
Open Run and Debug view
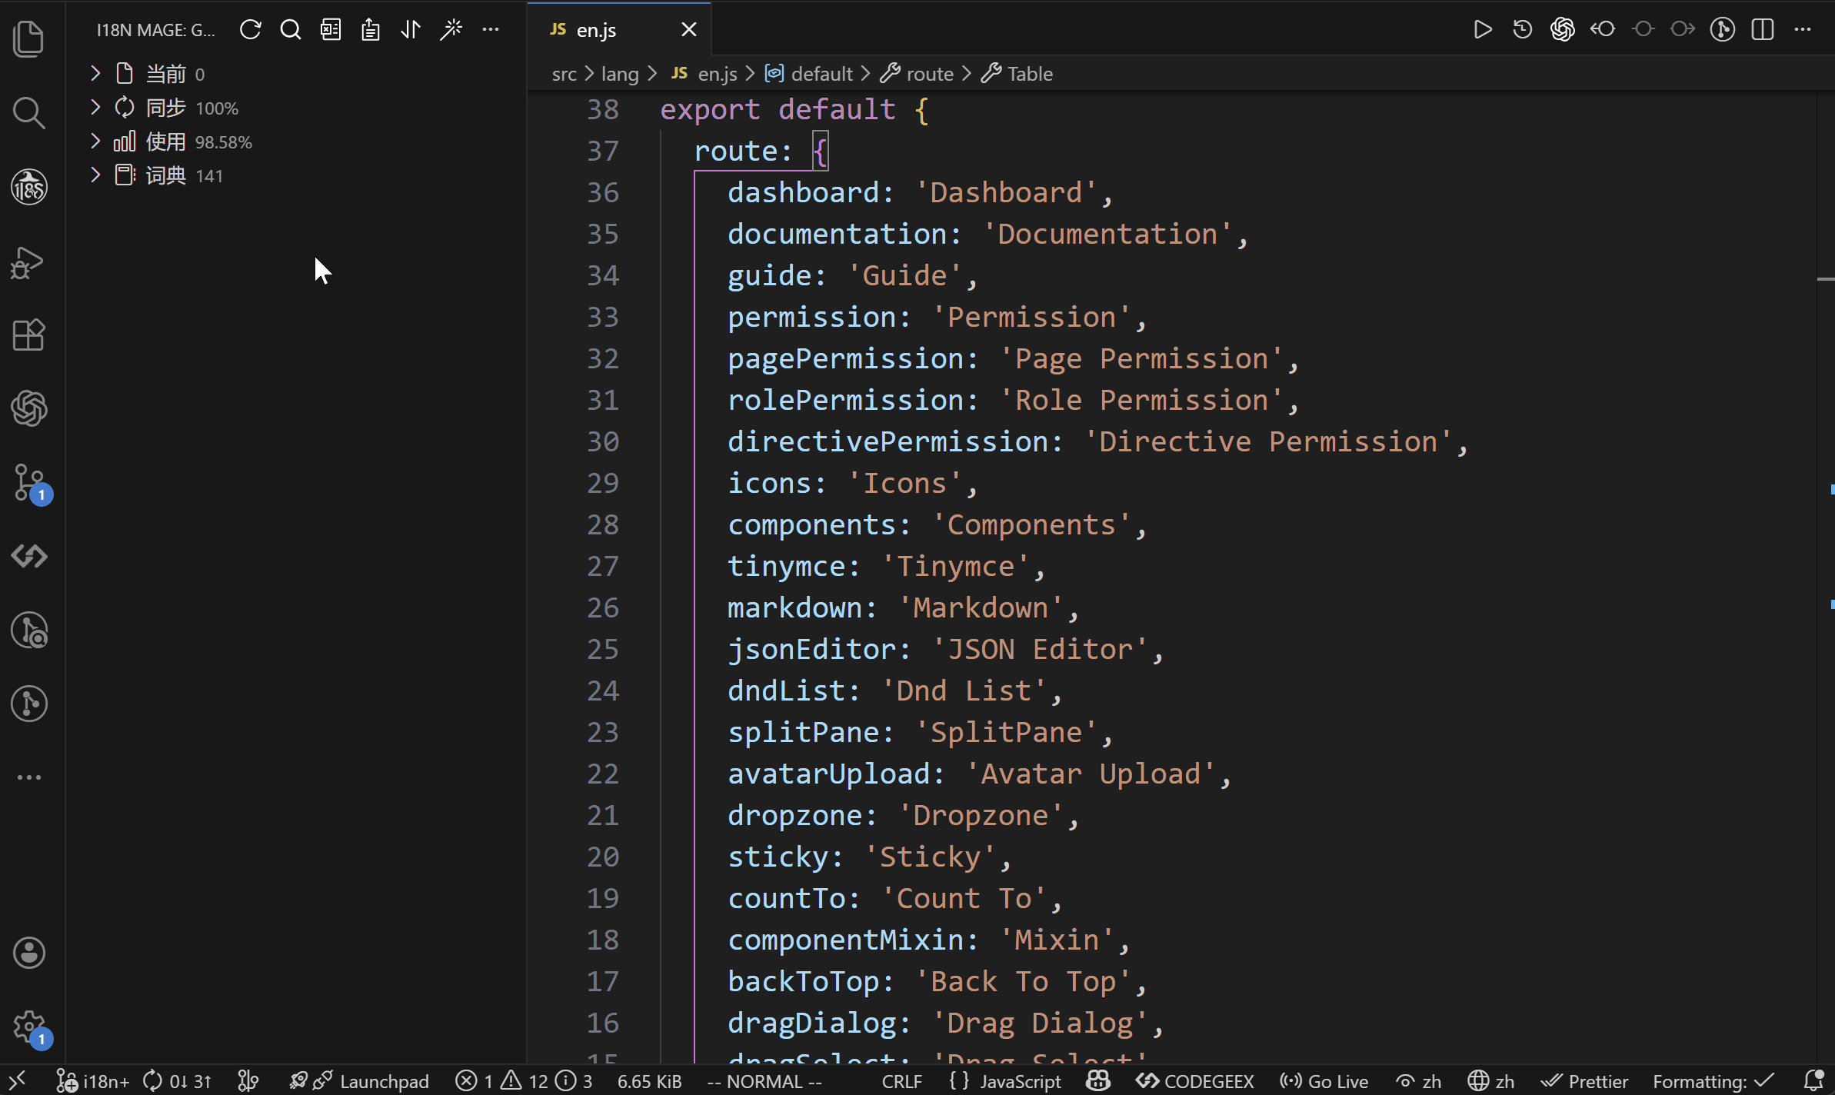click(29, 262)
